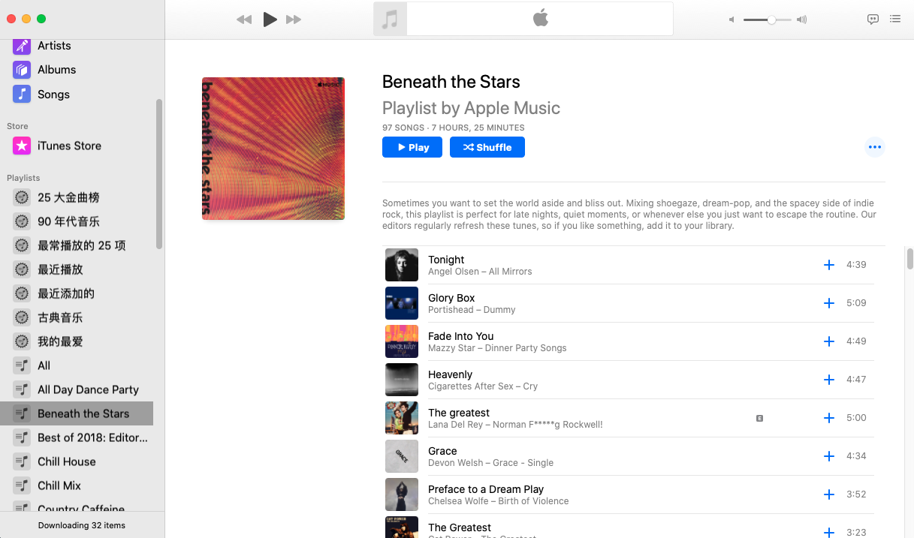Viewport: 914px width, 538px height.
Task: Click Downloading 32 items status
Action: click(82, 525)
